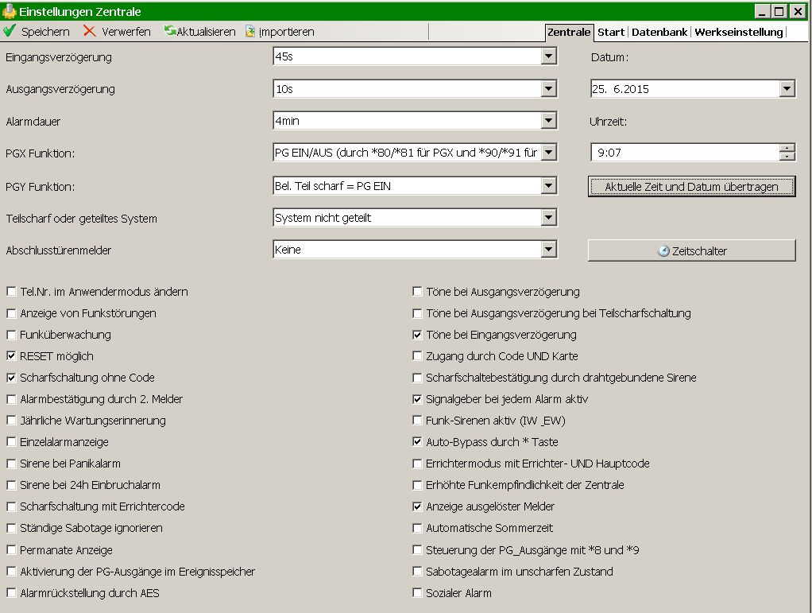Screen dimensions: 812x613
Task: Tick the Sozialer Alarm checkbox
Action: click(x=418, y=592)
